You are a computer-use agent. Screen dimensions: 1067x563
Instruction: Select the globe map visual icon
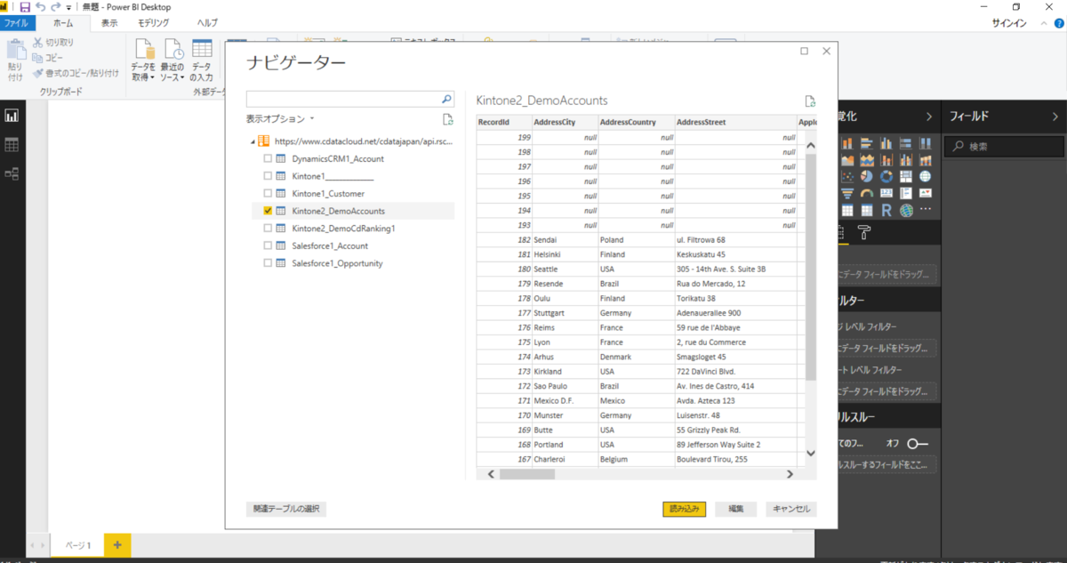tap(926, 177)
